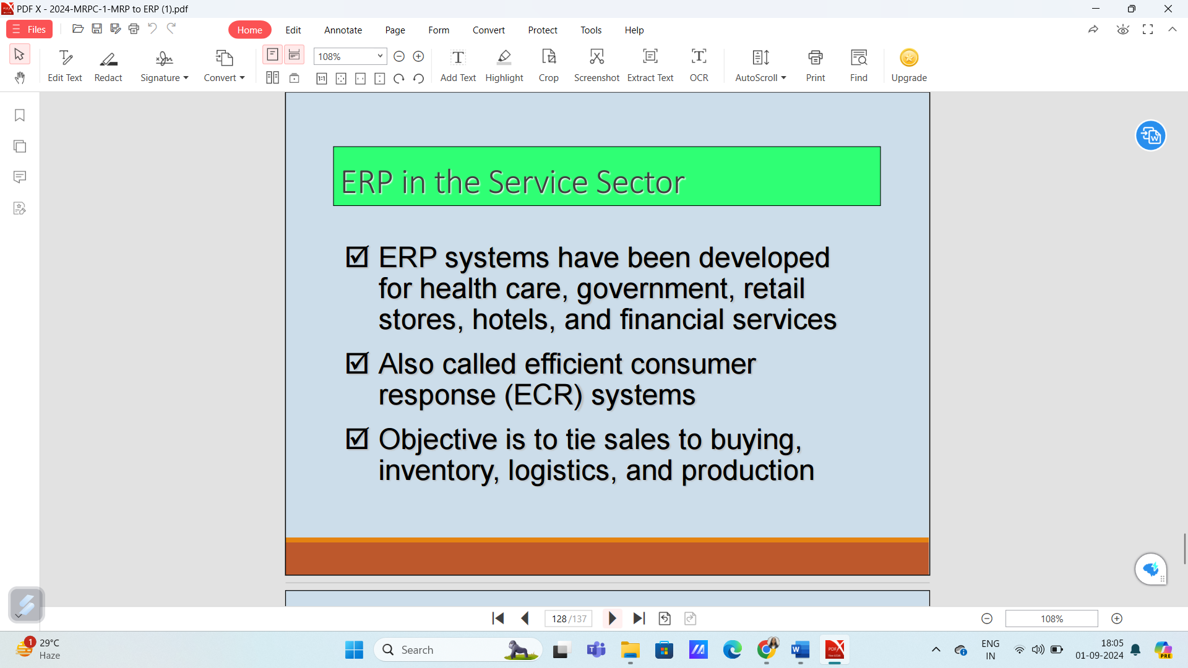
Task: Set actual size 1:1 view
Action: (322, 79)
